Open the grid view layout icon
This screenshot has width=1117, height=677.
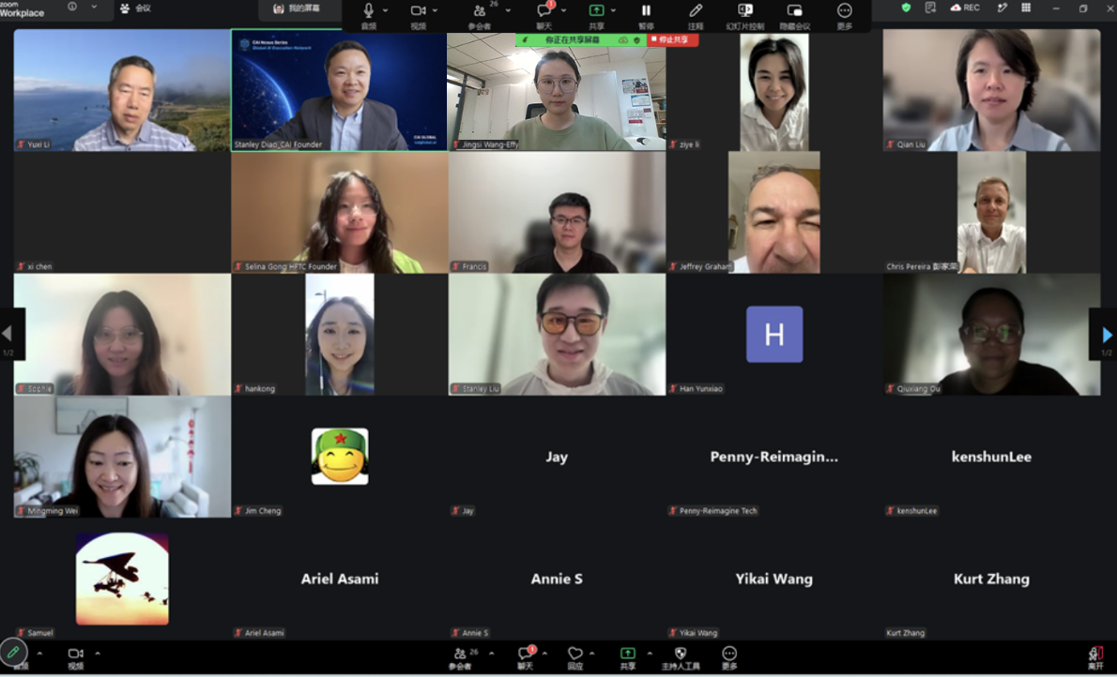click(1026, 8)
